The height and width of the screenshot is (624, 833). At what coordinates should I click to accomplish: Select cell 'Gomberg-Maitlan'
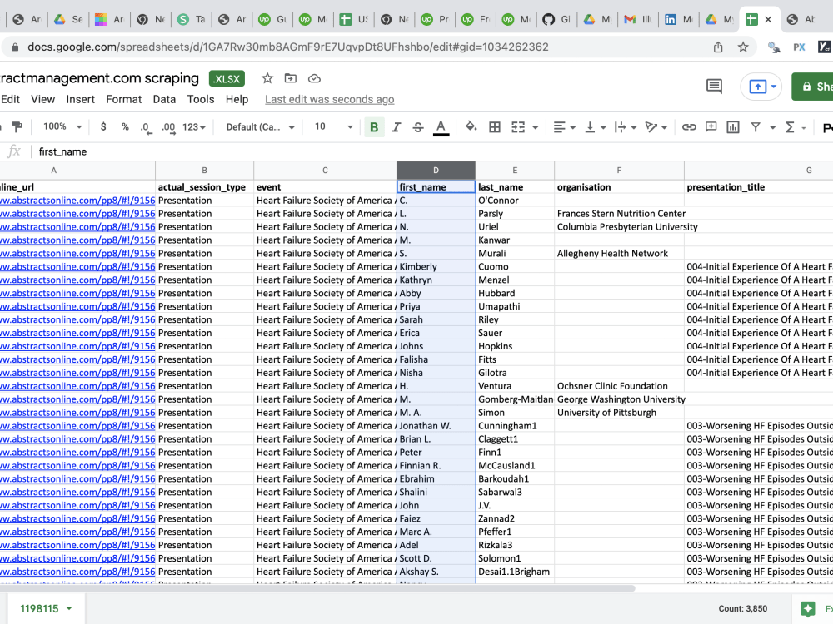point(515,399)
